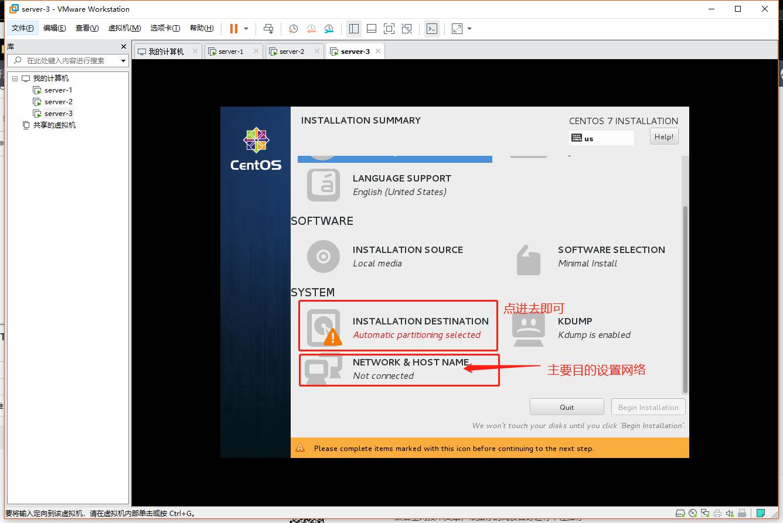Switch to the server-1 tab
The image size is (783, 523).
pyautogui.click(x=231, y=51)
